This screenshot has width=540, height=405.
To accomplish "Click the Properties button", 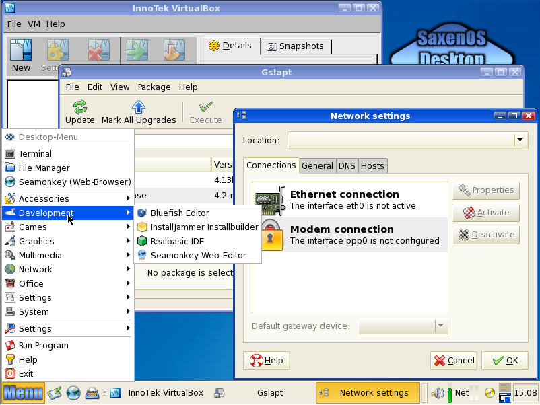I will tap(486, 190).
